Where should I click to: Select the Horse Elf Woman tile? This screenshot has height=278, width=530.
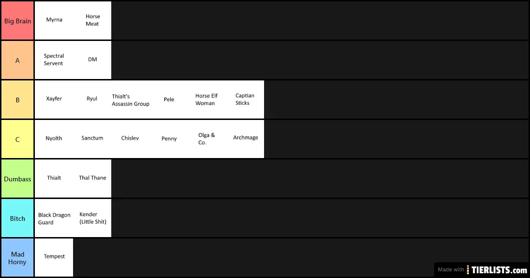[207, 99]
